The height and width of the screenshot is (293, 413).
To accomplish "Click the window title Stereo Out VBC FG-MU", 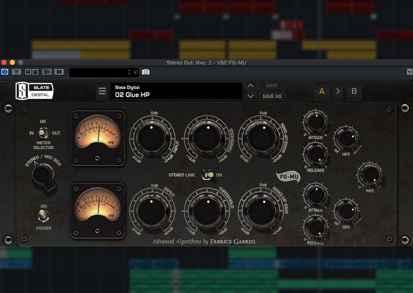I will tap(206, 63).
